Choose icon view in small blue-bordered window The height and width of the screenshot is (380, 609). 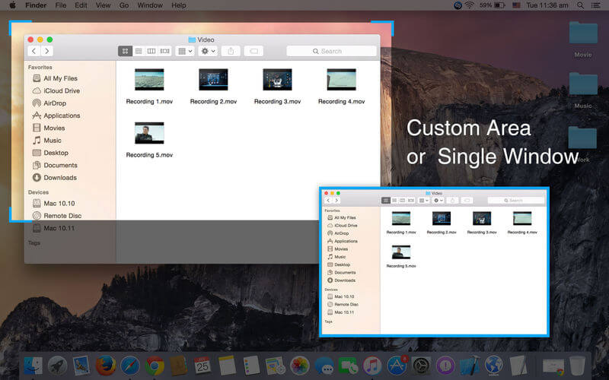pyautogui.click(x=386, y=201)
